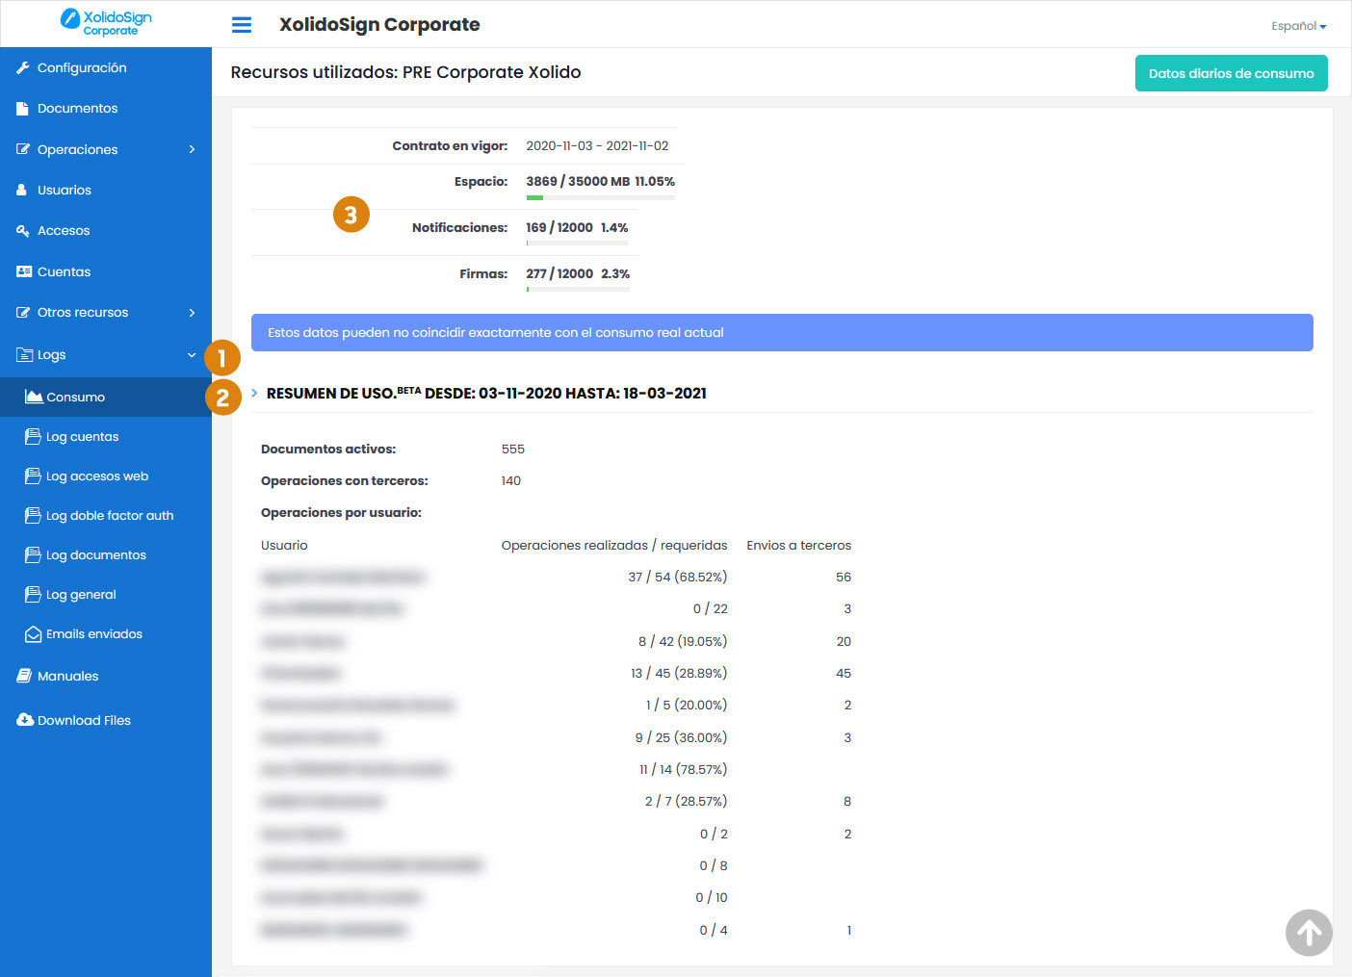Click the Log cuentas icon
This screenshot has width=1352, height=977.
pyautogui.click(x=33, y=436)
